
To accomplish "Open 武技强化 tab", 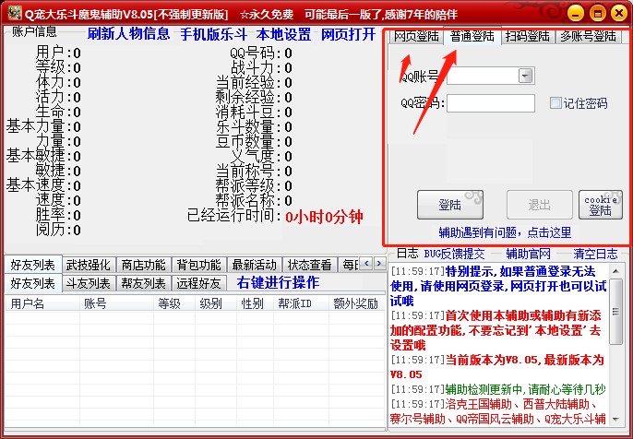I will pyautogui.click(x=89, y=265).
